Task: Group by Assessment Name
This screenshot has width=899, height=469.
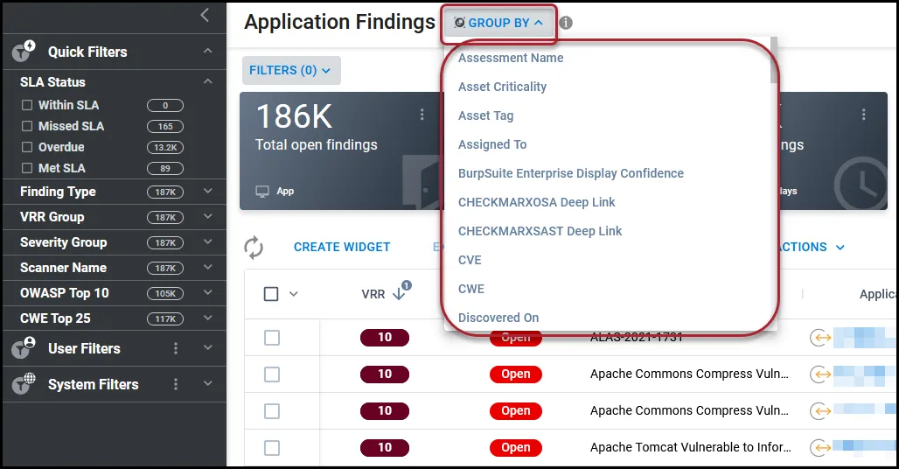Action: point(511,58)
